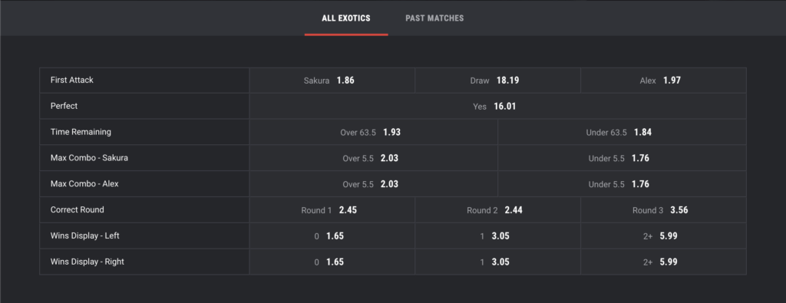This screenshot has width=786, height=303.
Task: Bet on Sakura First Attack at 1.86
Action: coord(332,80)
